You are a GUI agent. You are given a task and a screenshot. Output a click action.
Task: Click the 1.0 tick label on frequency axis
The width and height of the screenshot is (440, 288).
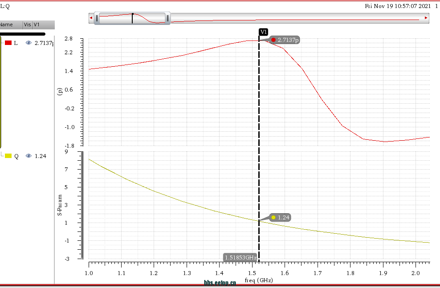click(x=89, y=273)
